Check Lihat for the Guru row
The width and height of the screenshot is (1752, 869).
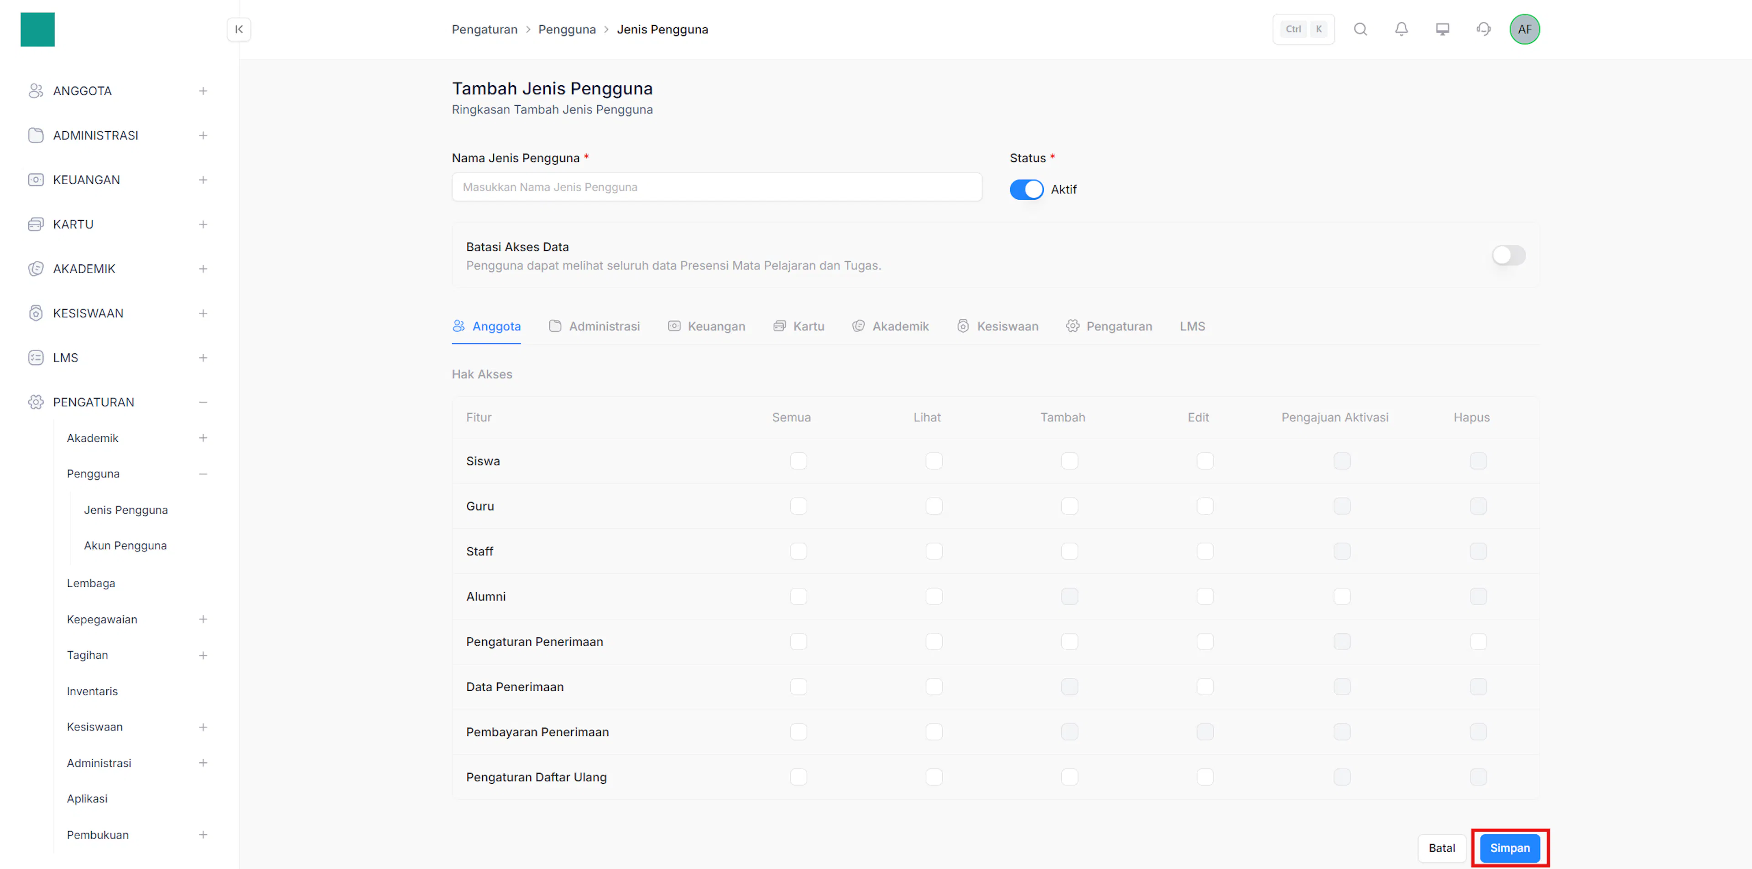[x=934, y=506]
